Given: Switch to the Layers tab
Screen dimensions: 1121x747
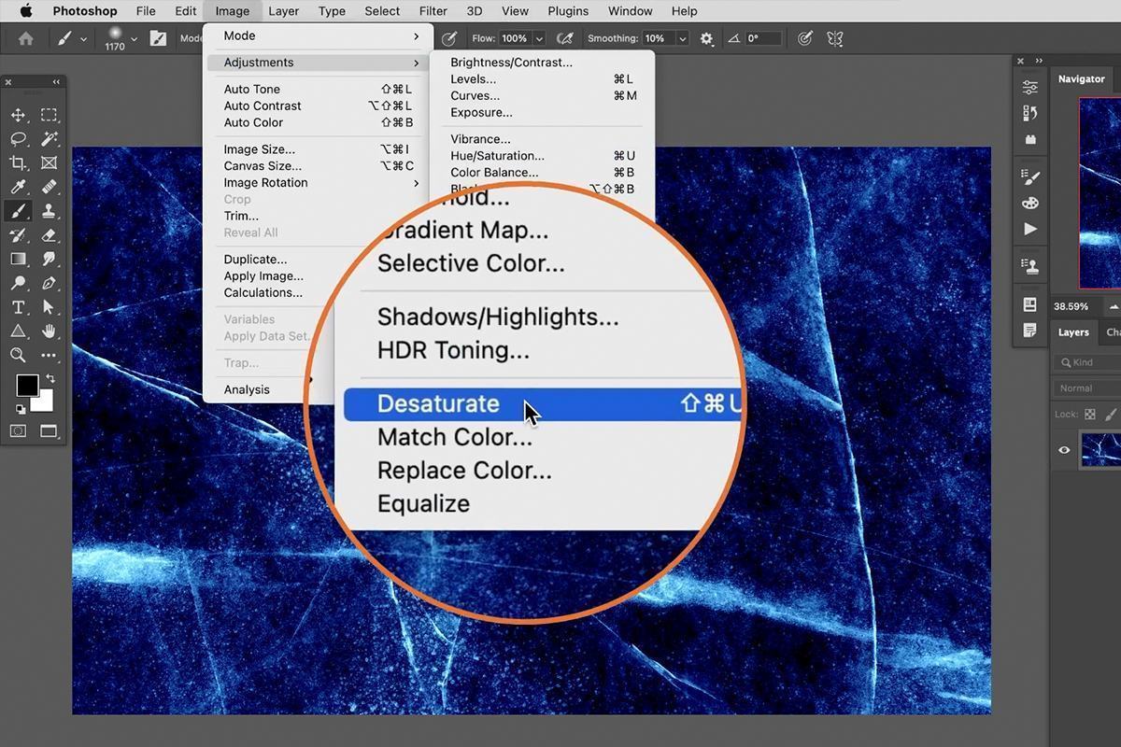Looking at the screenshot, I should (x=1073, y=332).
